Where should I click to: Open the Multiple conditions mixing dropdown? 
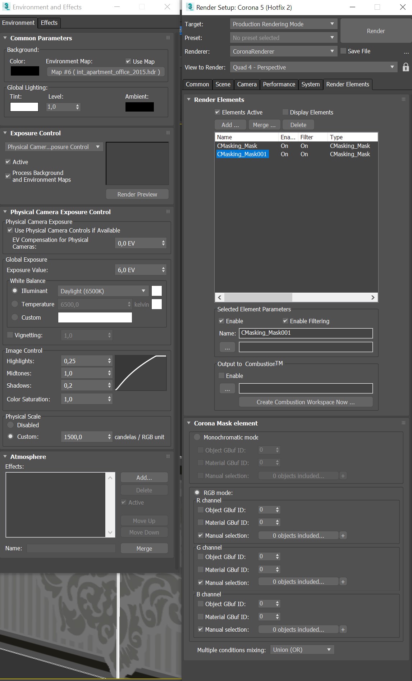pos(302,650)
